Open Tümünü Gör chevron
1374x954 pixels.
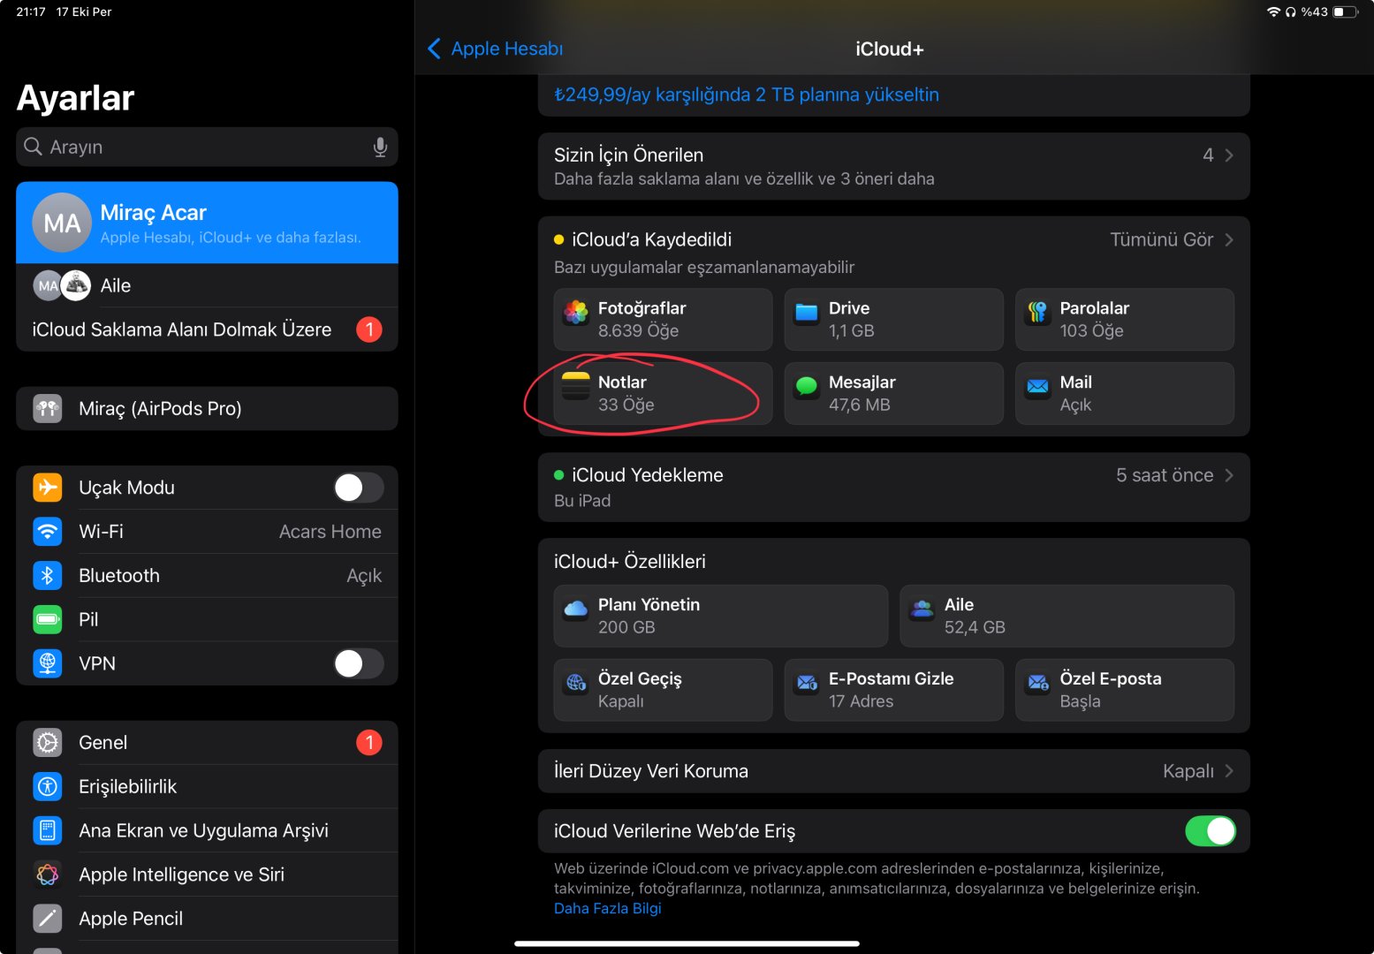[1229, 239]
